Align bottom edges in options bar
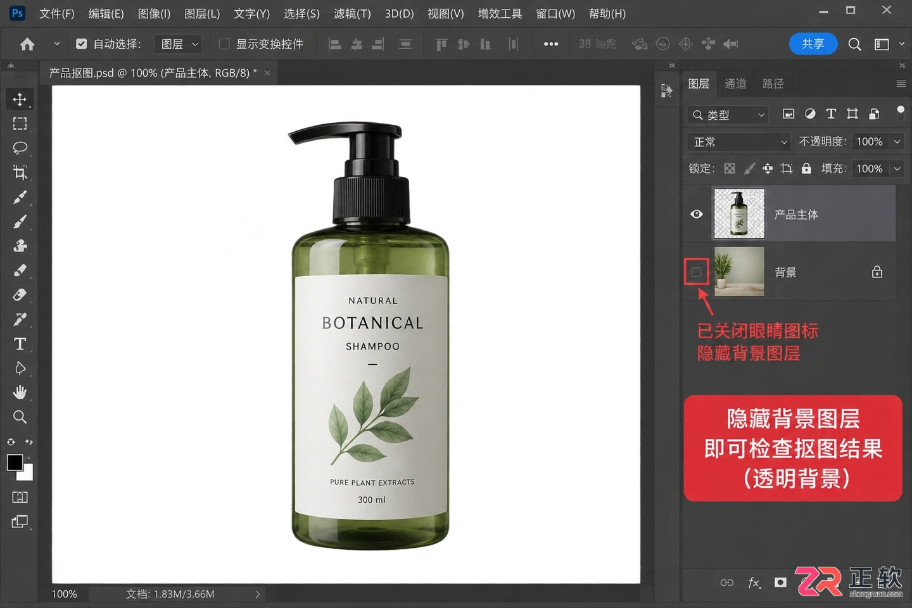 tap(485, 44)
